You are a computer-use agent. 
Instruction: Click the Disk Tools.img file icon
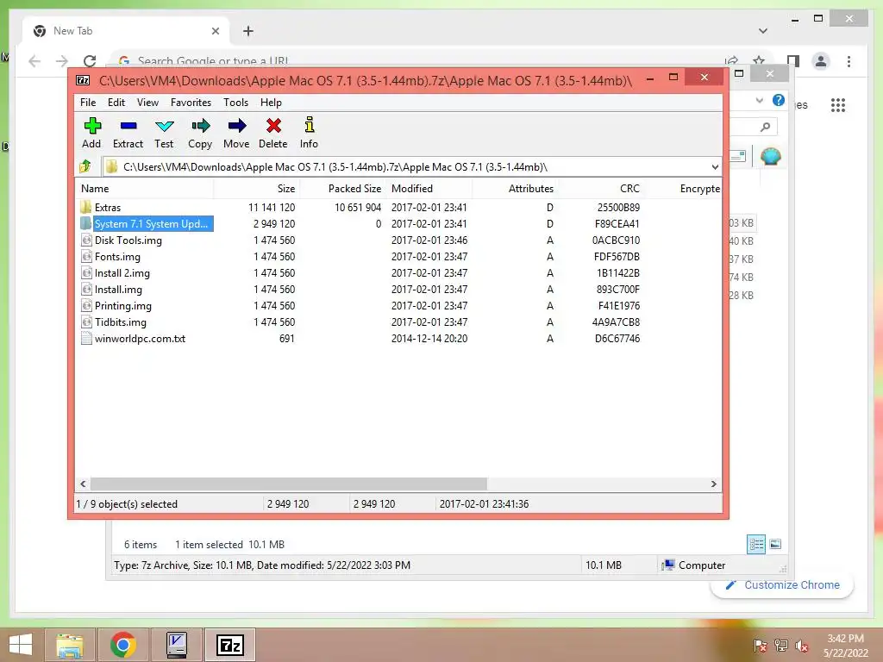click(86, 240)
